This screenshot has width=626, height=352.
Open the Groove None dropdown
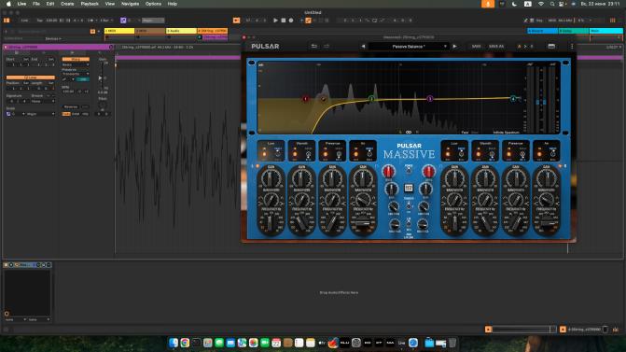coord(43,102)
